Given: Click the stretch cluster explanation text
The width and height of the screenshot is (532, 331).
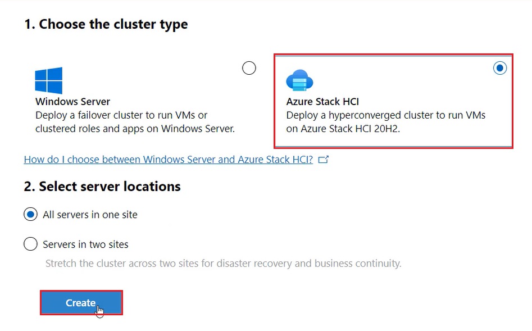Looking at the screenshot, I should pyautogui.click(x=223, y=264).
